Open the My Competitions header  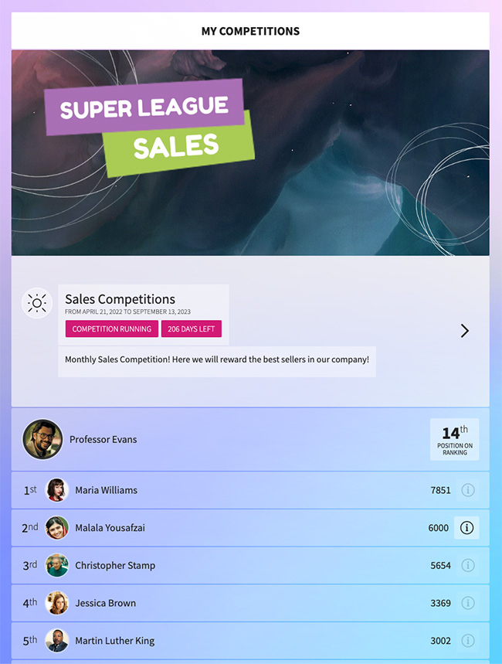pyautogui.click(x=250, y=31)
